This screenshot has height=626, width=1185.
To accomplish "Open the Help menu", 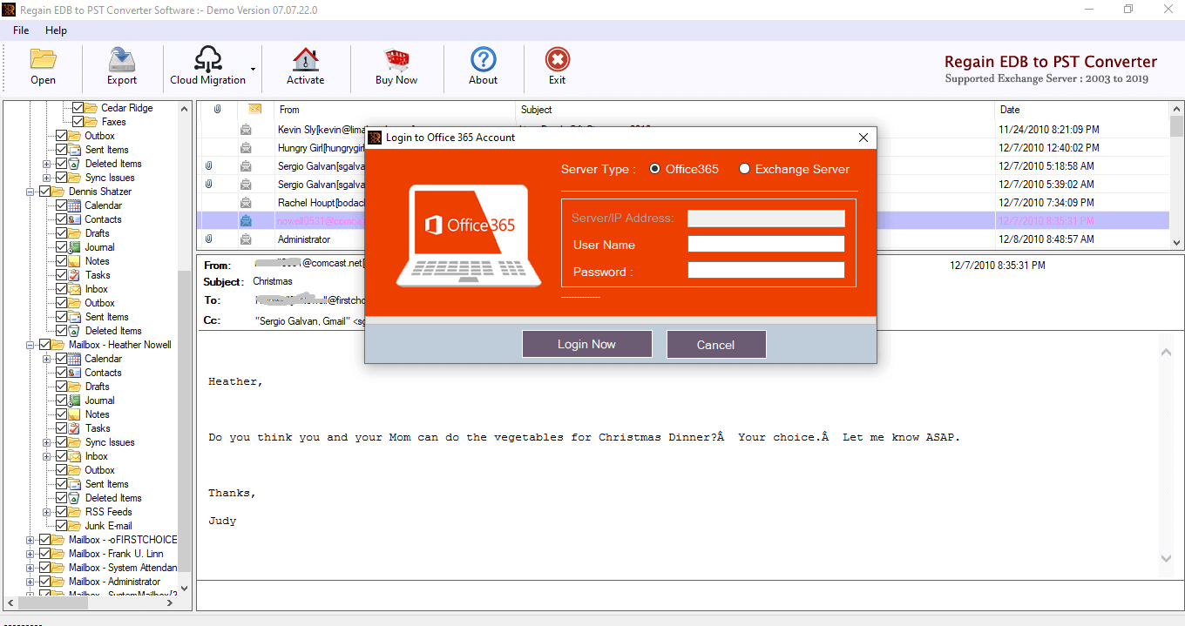I will click(x=56, y=30).
